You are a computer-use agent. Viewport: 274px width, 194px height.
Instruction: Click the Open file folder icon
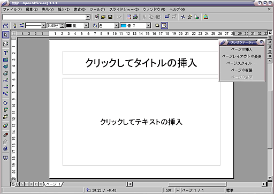click(103, 17)
